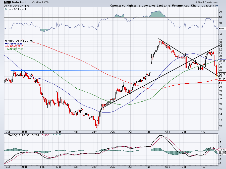Click the 30.44 RSI axis value tag

pyautogui.click(x=222, y=29)
